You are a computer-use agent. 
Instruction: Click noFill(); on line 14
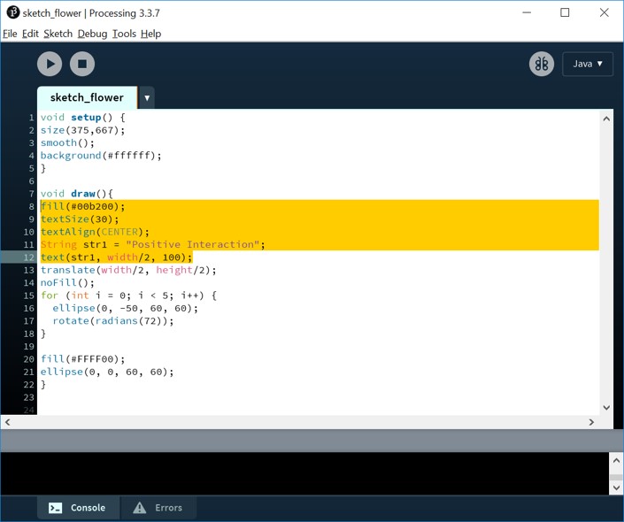click(67, 283)
